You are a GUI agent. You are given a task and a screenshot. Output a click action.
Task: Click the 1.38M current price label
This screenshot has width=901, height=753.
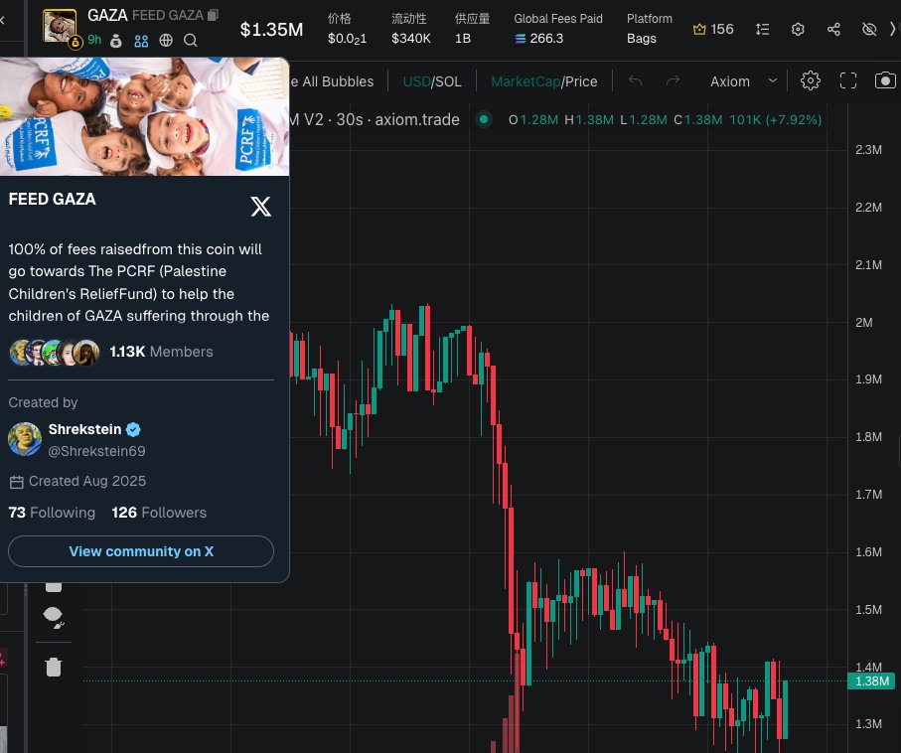pyautogui.click(x=871, y=681)
